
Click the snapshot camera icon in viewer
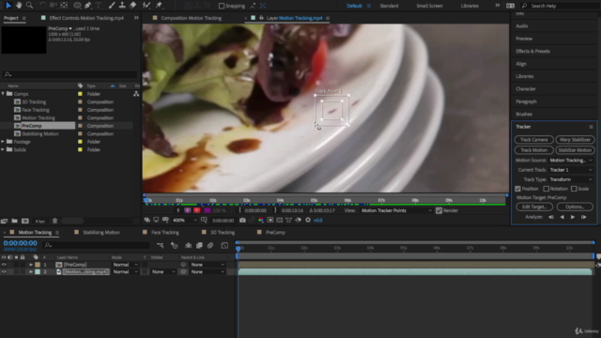pos(242,220)
